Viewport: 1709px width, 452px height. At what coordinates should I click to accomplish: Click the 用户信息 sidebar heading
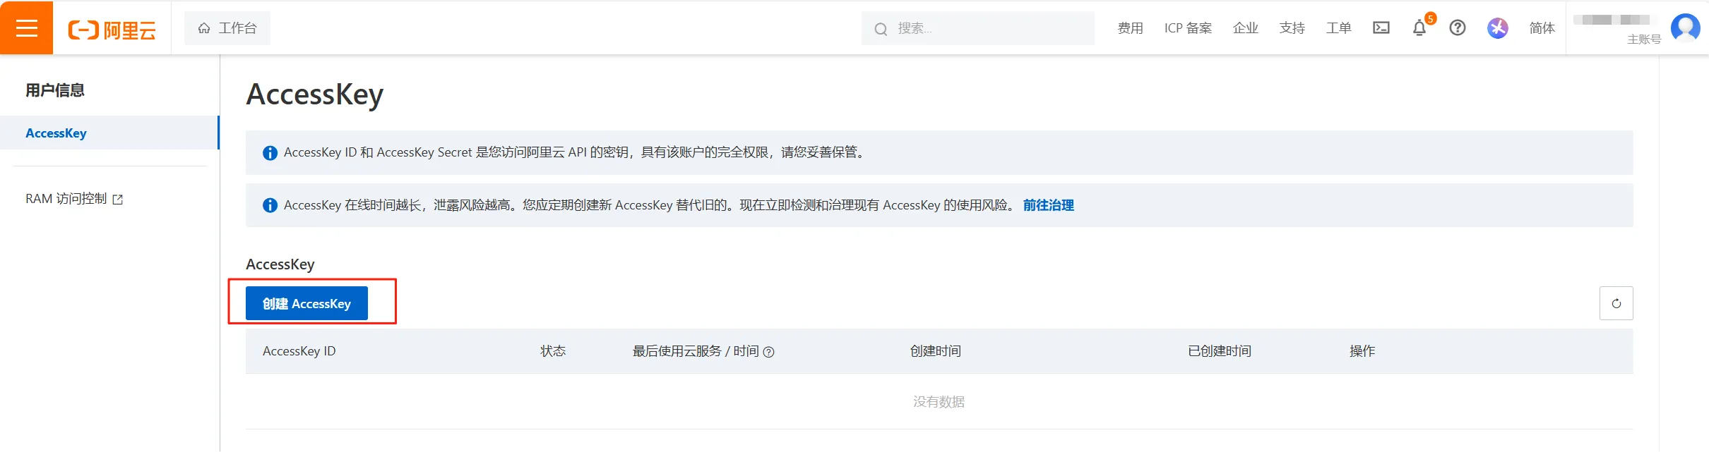(55, 90)
